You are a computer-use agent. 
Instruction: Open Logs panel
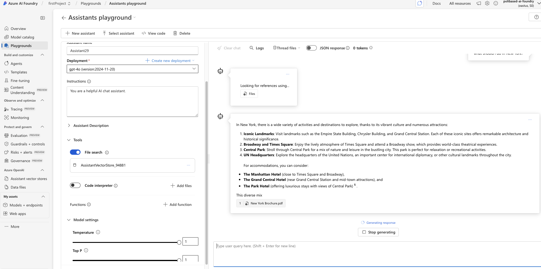(x=257, y=48)
